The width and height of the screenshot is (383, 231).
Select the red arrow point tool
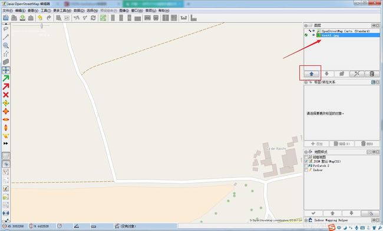coord(6,86)
